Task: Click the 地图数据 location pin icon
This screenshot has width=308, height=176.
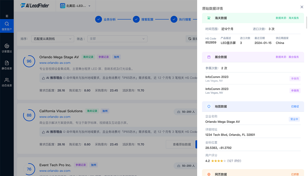Action: click(209, 106)
